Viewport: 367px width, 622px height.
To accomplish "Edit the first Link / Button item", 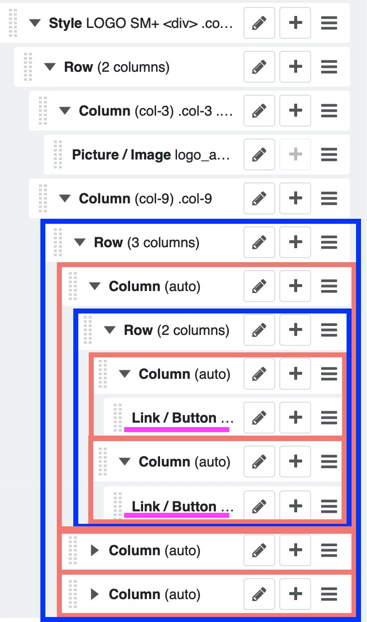I will [259, 418].
